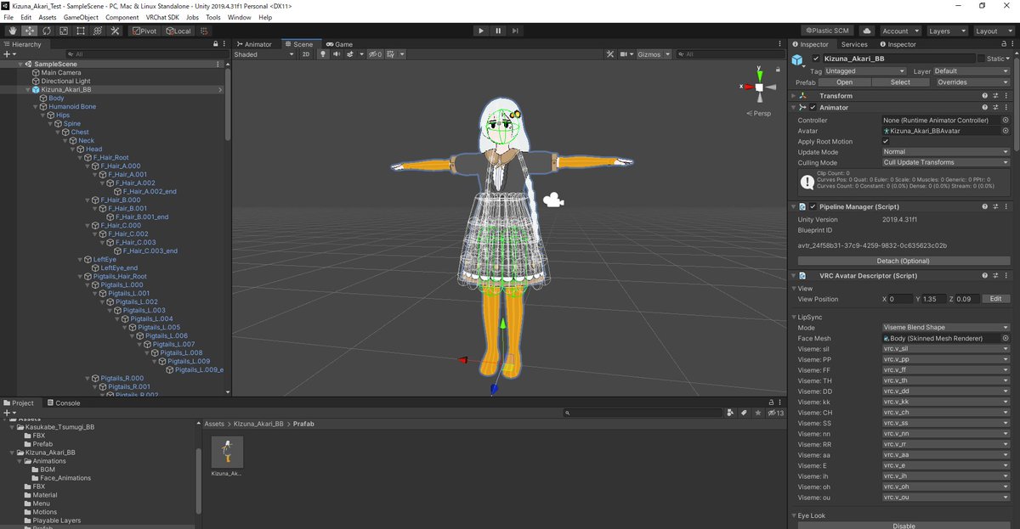Open the GameObject menu

(x=80, y=17)
